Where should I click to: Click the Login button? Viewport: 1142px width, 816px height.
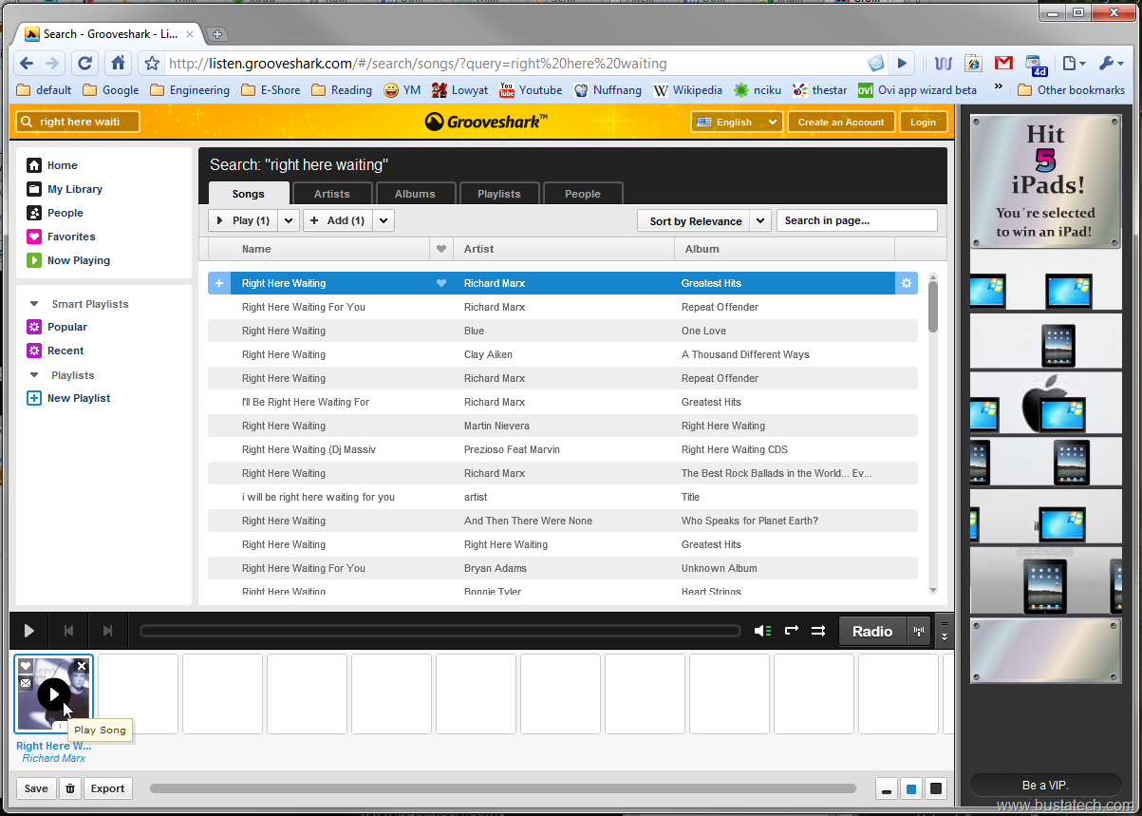point(923,122)
